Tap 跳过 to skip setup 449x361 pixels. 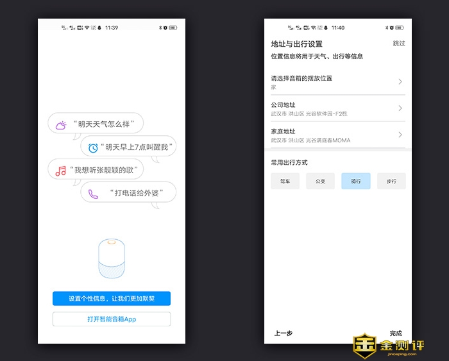(398, 44)
